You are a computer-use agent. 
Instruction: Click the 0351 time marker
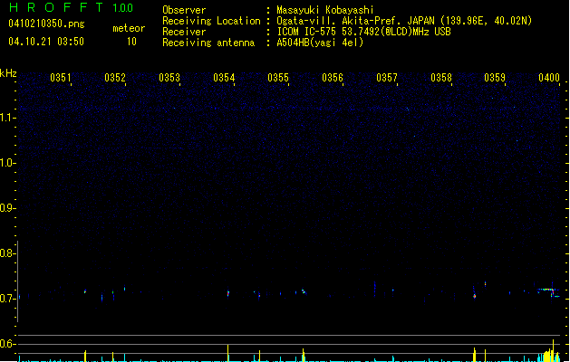[x=61, y=78]
